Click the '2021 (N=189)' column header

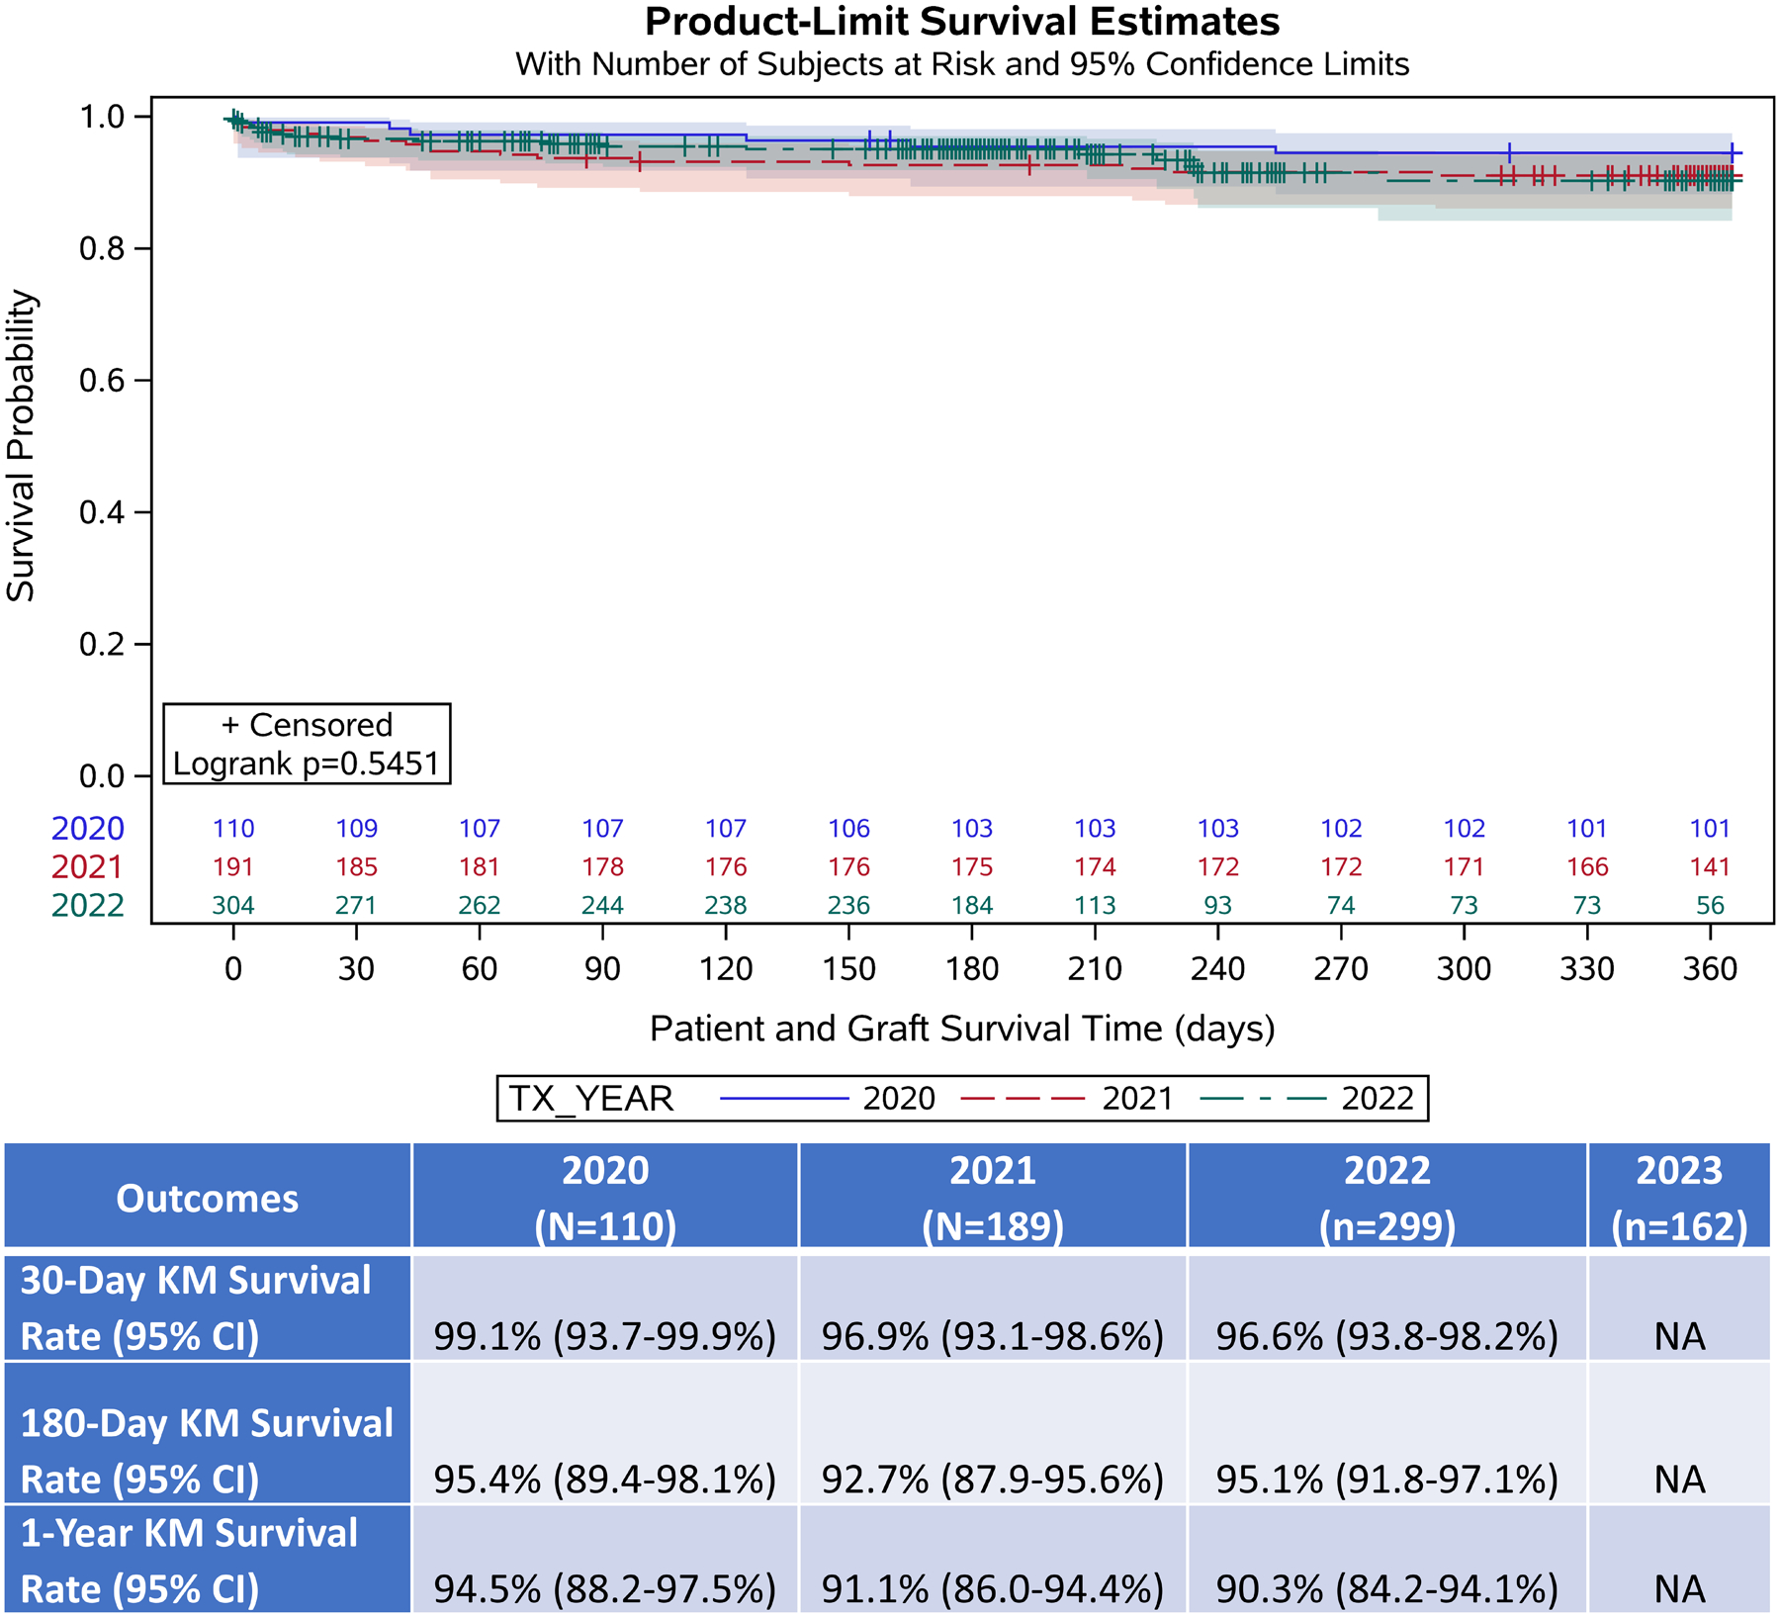coord(993,1197)
